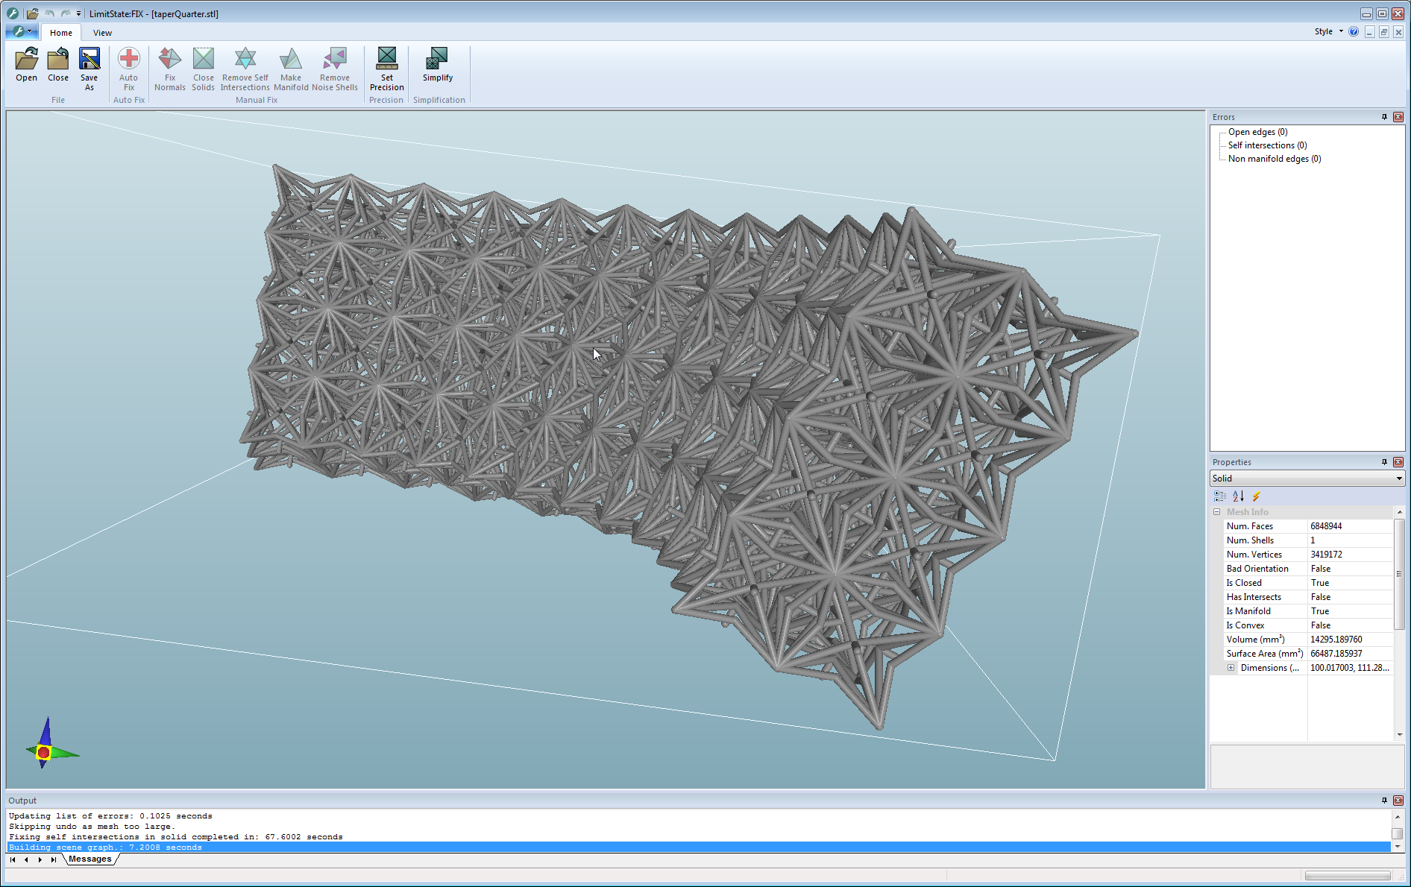Close the Properties panel
The width and height of the screenshot is (1411, 887).
coord(1398,462)
